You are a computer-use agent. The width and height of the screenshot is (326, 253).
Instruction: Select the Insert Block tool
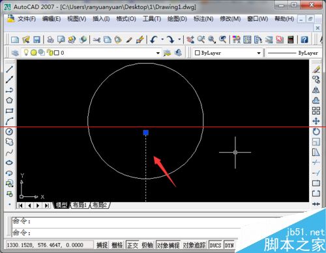(9, 183)
